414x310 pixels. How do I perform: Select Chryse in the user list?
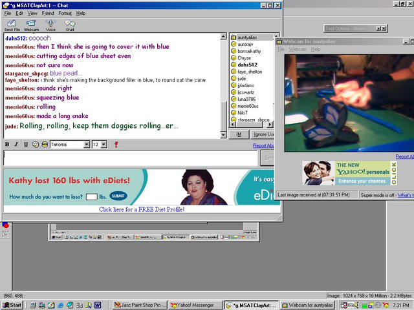pyautogui.click(x=244, y=58)
